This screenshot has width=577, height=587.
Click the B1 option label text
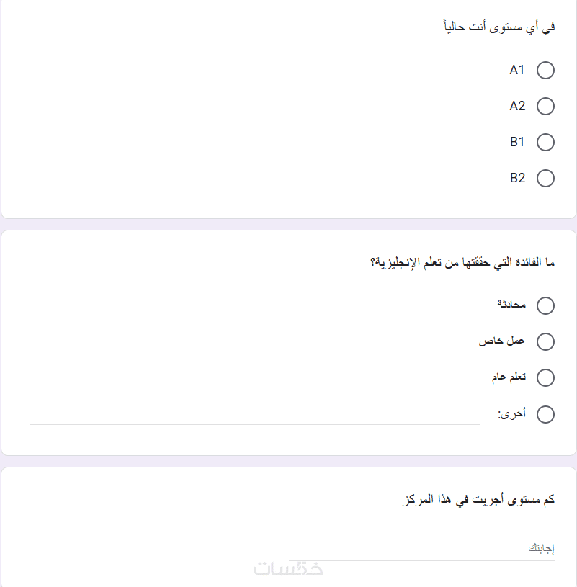coord(517,142)
